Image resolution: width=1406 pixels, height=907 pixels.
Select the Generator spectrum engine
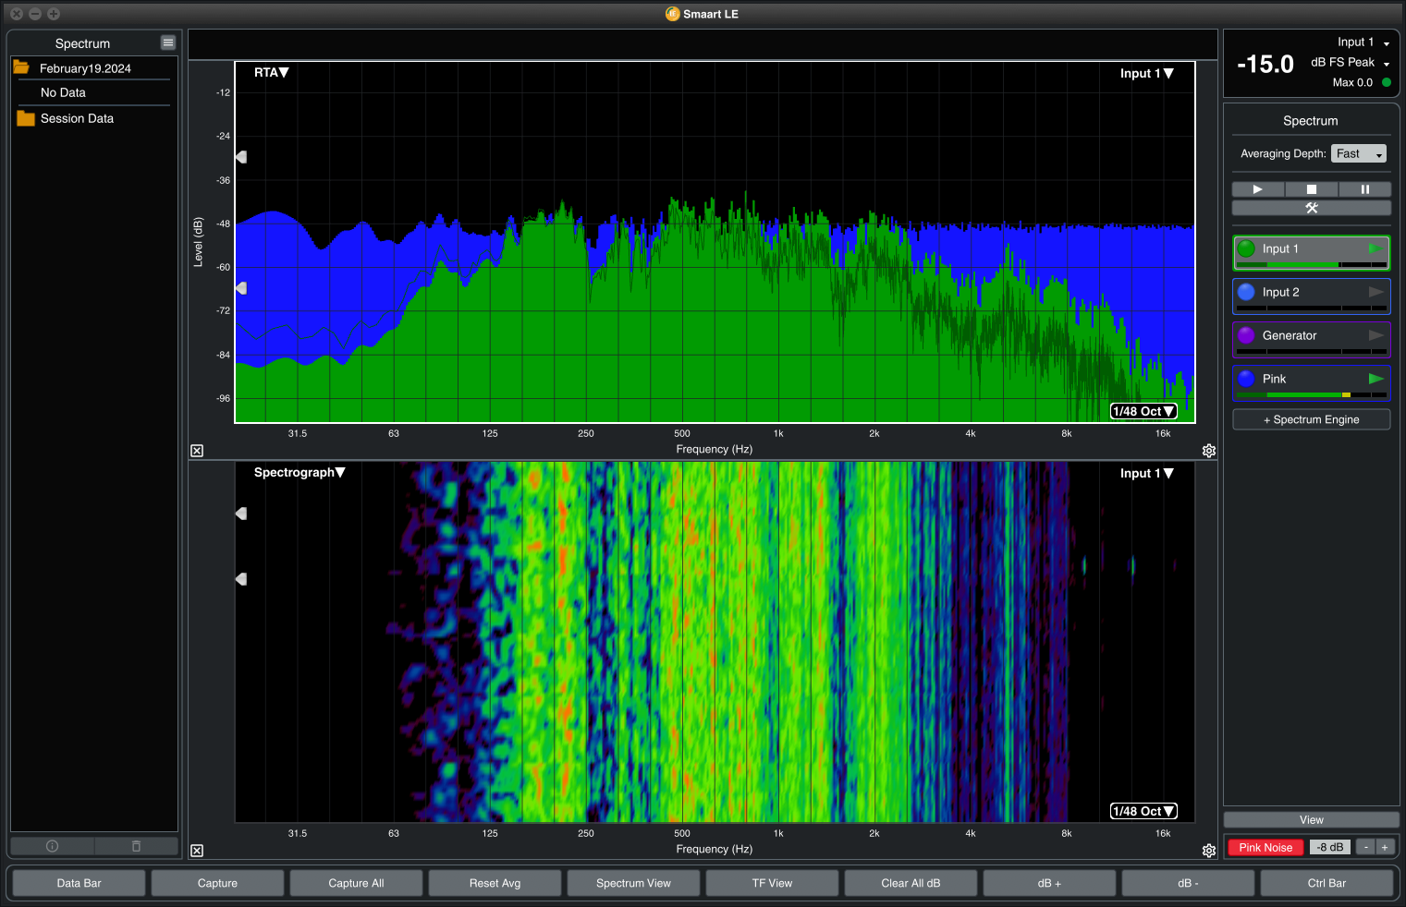[x=1311, y=339]
